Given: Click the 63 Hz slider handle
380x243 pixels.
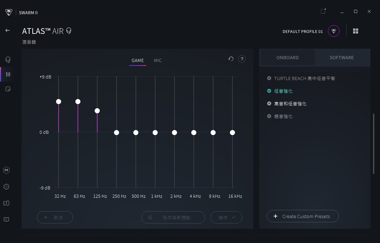Looking at the screenshot, I should pyautogui.click(x=78, y=102).
